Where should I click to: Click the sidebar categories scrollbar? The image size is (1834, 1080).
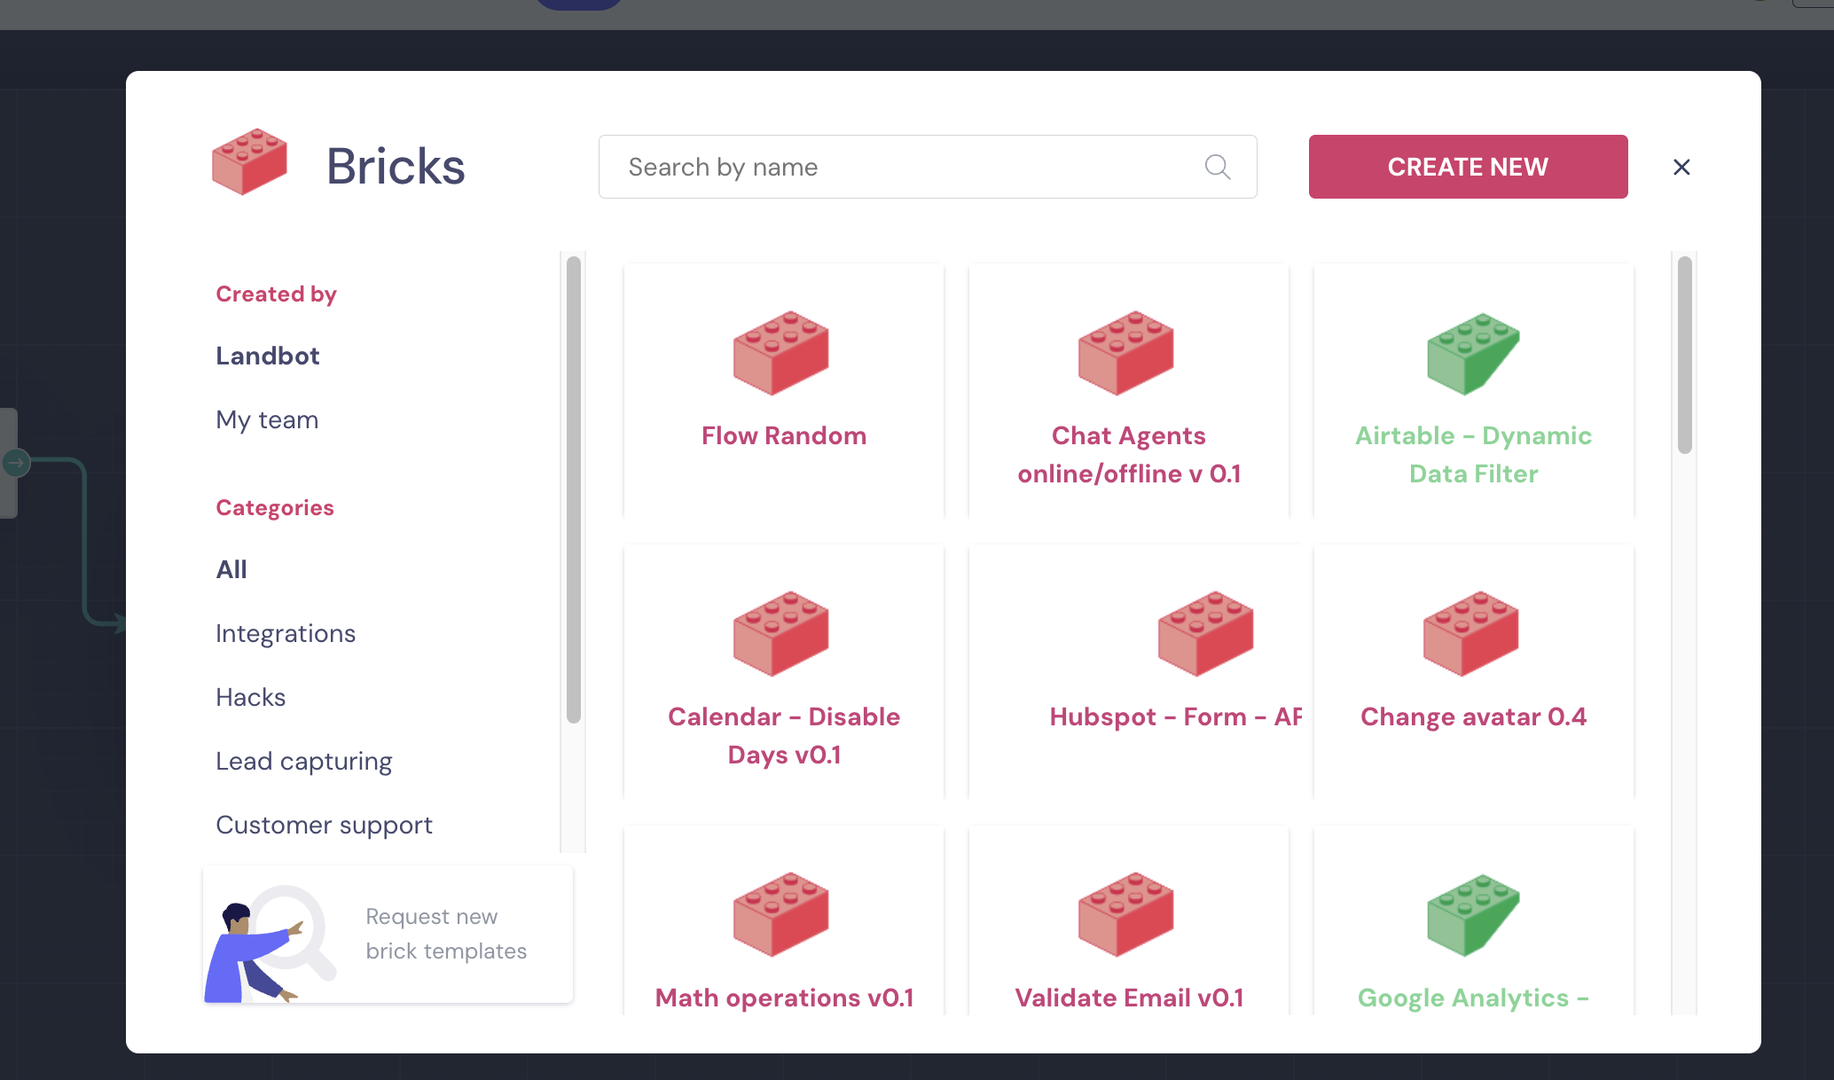[574, 489]
